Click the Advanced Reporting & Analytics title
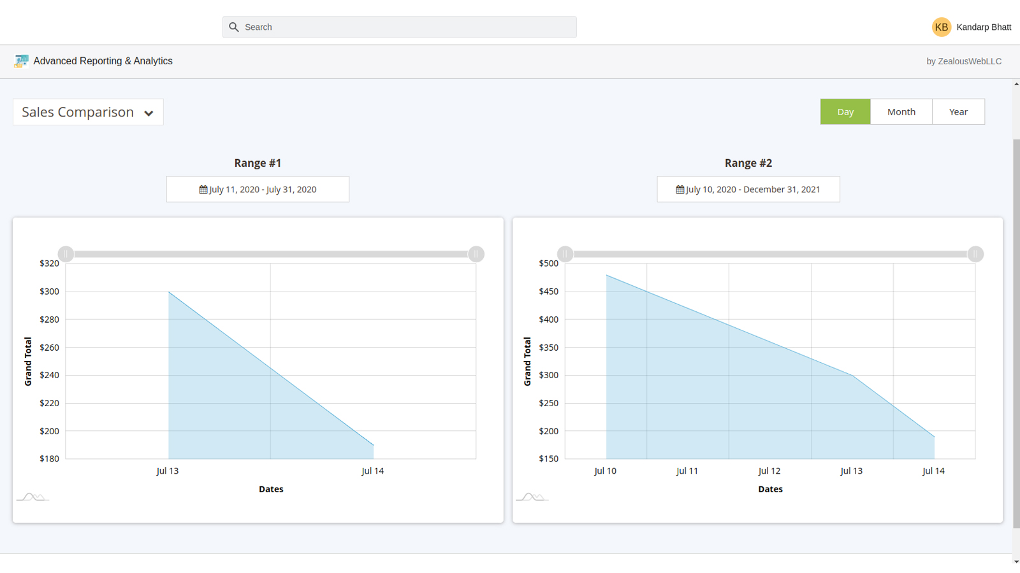 click(x=103, y=61)
